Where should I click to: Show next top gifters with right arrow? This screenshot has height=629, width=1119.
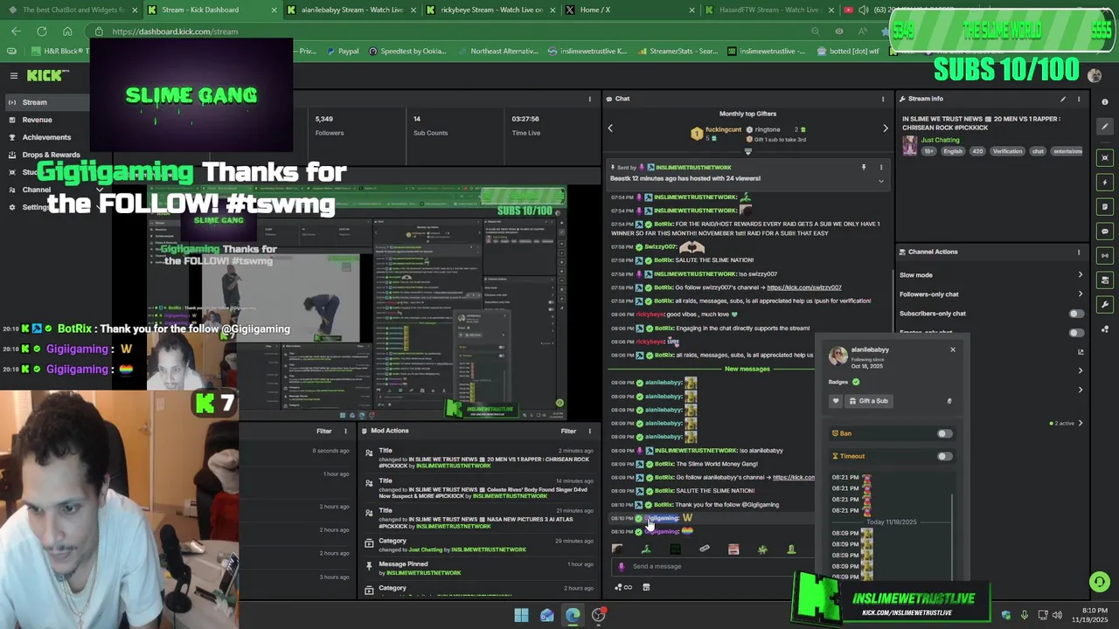click(x=885, y=128)
